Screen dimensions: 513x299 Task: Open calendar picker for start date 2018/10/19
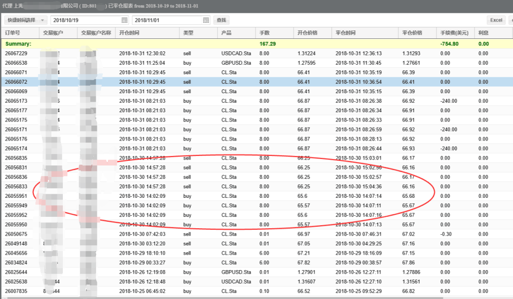click(x=124, y=20)
